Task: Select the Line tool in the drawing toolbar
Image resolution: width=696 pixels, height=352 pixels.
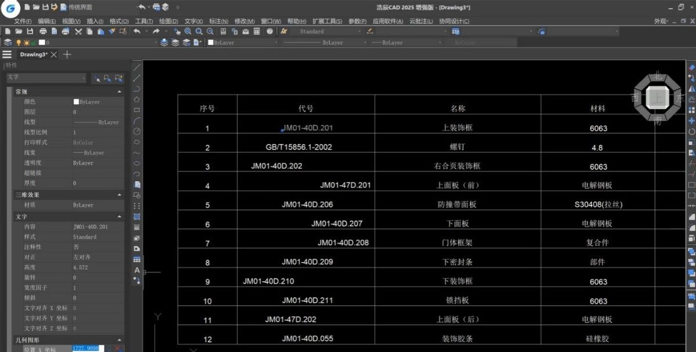Action: pyautogui.click(x=137, y=67)
